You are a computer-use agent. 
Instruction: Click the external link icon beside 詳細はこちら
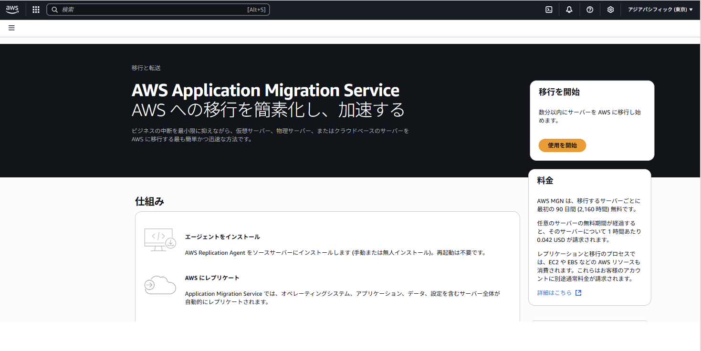(578, 293)
